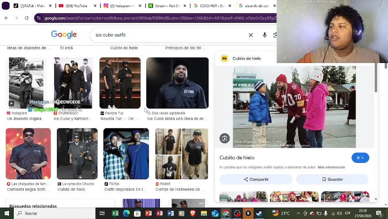Viewport: 388px width, 219px height.
Task: Show hidden system tray icons
Action: click(298, 214)
